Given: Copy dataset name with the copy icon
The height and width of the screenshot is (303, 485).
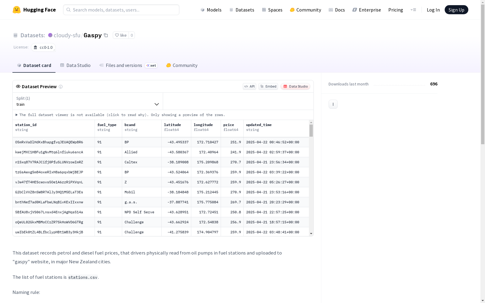Looking at the screenshot, I should point(106,35).
